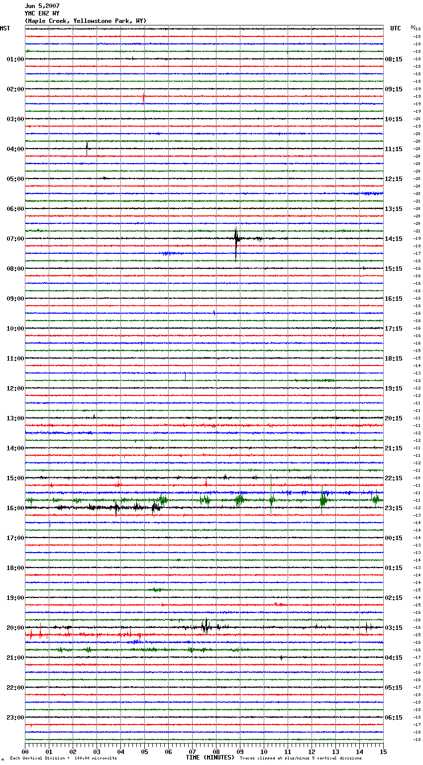
Task: Click the 22:15 UTC time label
Action: (x=394, y=478)
